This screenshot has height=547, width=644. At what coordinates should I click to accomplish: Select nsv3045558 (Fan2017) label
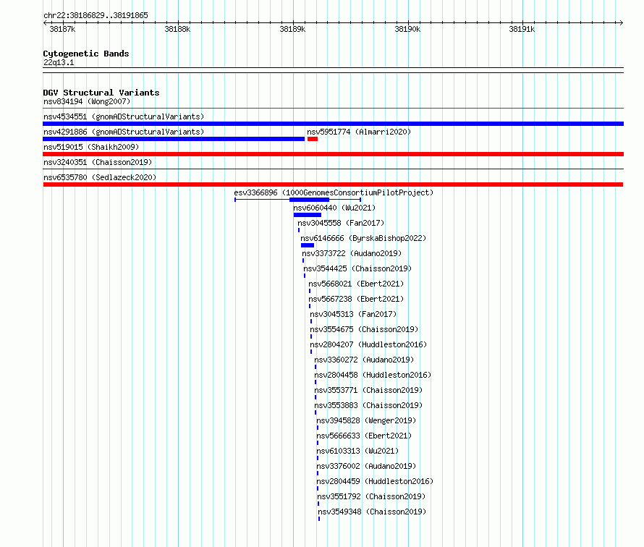pos(341,223)
